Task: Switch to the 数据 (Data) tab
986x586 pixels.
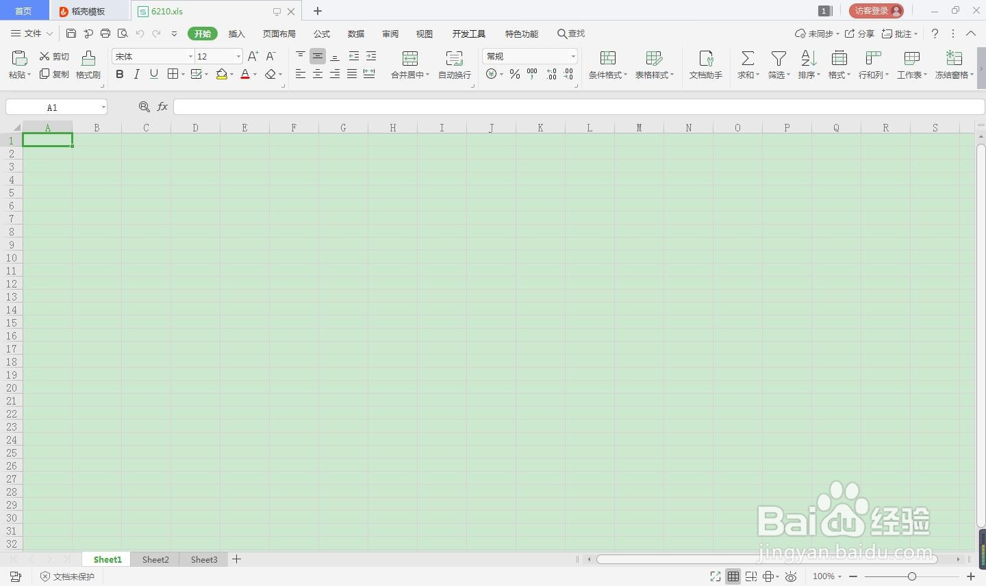Action: pos(356,34)
